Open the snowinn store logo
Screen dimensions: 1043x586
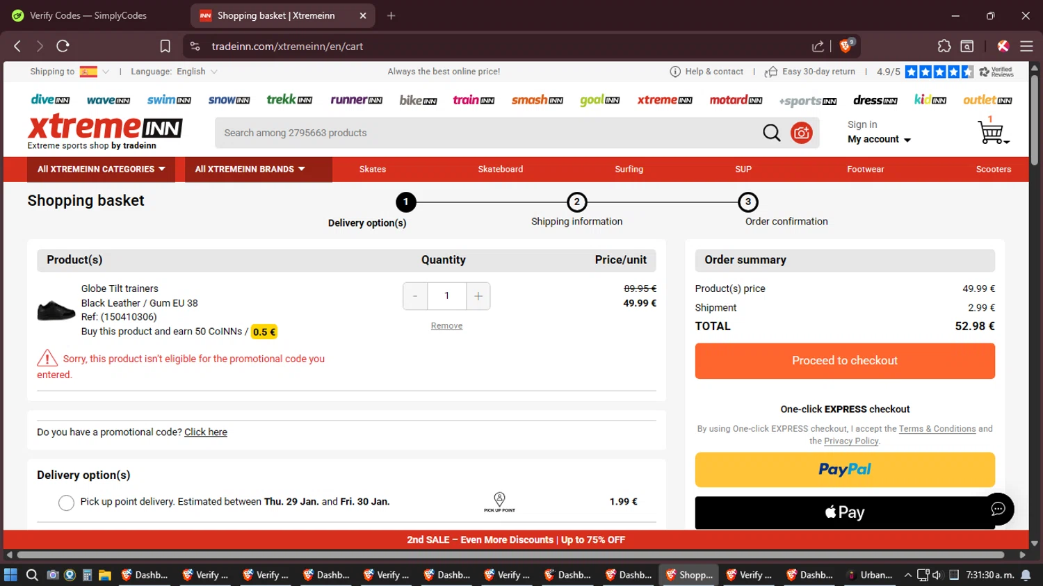pos(229,101)
